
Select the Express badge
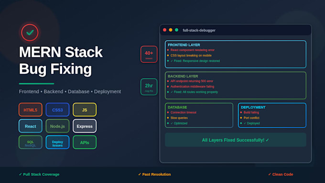point(85,126)
